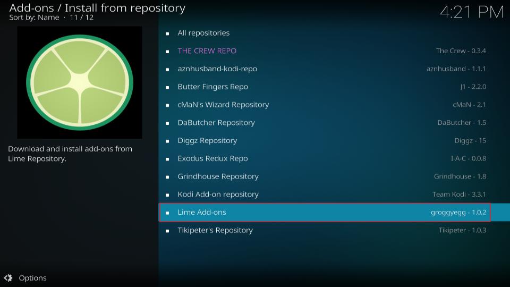The height and width of the screenshot is (287, 510).
Task: Open Kodi Add-on repository
Action: coord(334,194)
